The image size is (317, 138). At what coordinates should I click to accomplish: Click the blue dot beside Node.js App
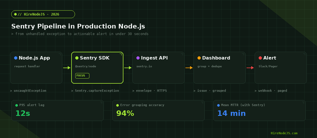[x=16, y=58]
